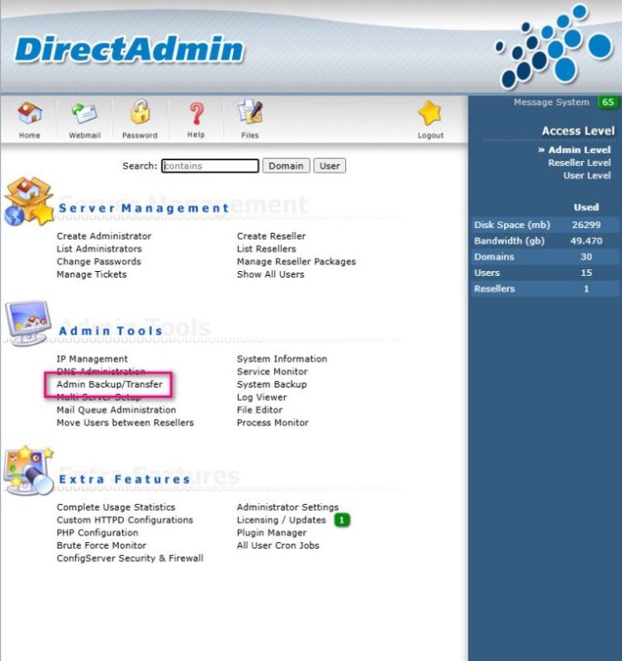
Task: Focus the Search contains input field
Action: (x=210, y=166)
